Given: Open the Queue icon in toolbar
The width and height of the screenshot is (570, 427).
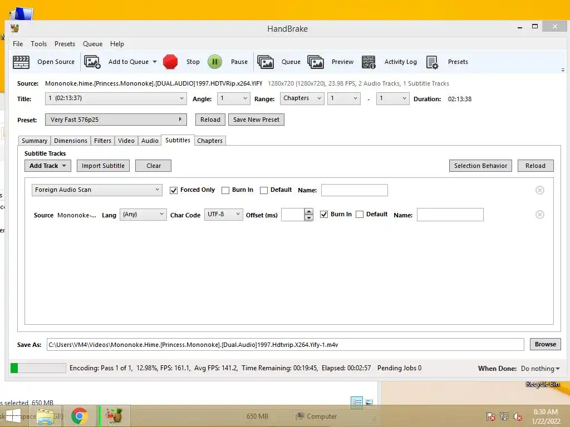Looking at the screenshot, I should click(266, 62).
